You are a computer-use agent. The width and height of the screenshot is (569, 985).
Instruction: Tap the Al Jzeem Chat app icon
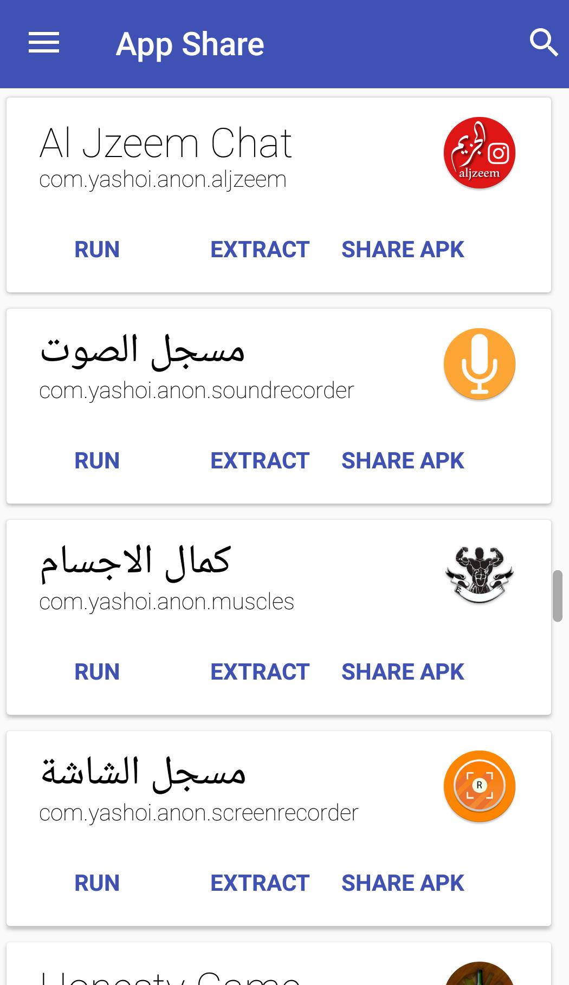(x=479, y=153)
